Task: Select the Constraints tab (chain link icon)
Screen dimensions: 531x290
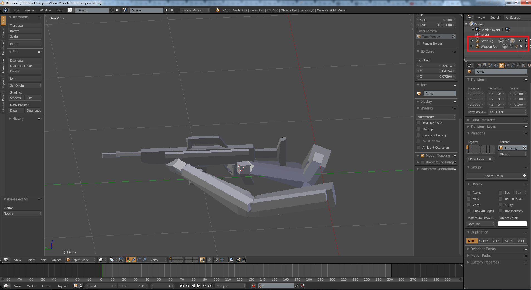Action: (507, 65)
